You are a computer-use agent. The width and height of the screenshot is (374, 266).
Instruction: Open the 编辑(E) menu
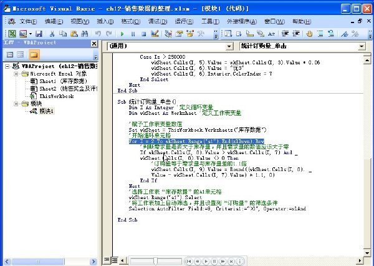pos(54,22)
